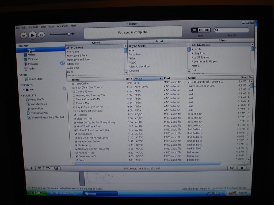Select Abbey Road in Album list

199,53
